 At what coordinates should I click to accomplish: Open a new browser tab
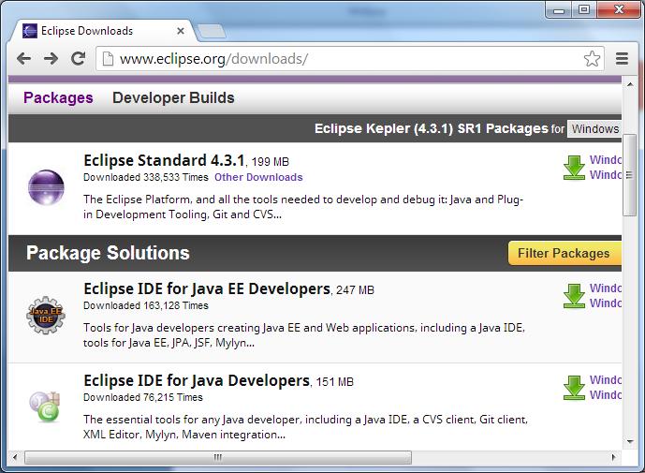pyautogui.click(x=211, y=31)
